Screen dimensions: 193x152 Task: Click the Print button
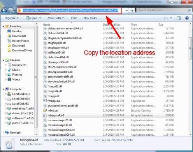click(x=74, y=18)
